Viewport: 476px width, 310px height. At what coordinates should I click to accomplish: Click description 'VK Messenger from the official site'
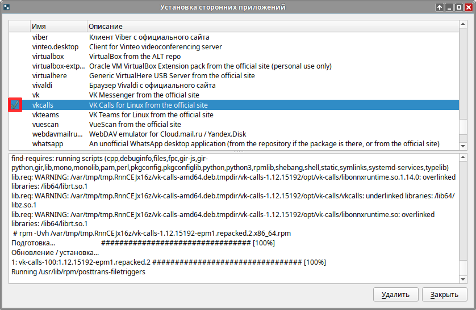[x=144, y=95]
